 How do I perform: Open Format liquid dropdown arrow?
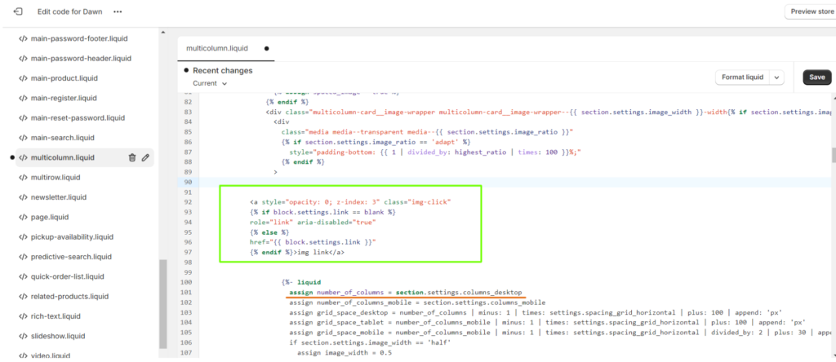777,77
